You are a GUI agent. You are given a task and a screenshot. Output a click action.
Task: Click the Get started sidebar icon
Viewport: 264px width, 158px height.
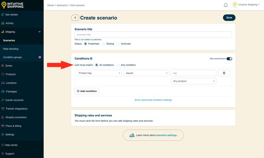tap(3, 15)
